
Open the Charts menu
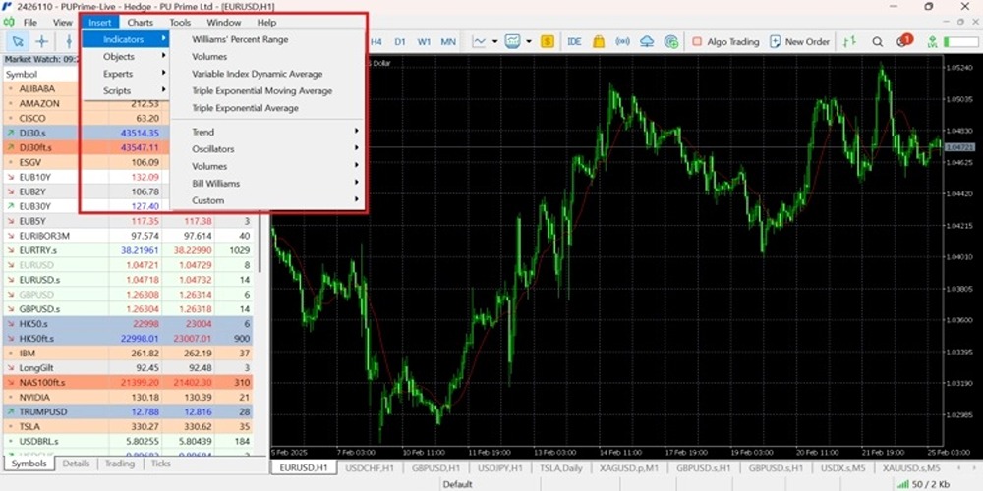(140, 22)
